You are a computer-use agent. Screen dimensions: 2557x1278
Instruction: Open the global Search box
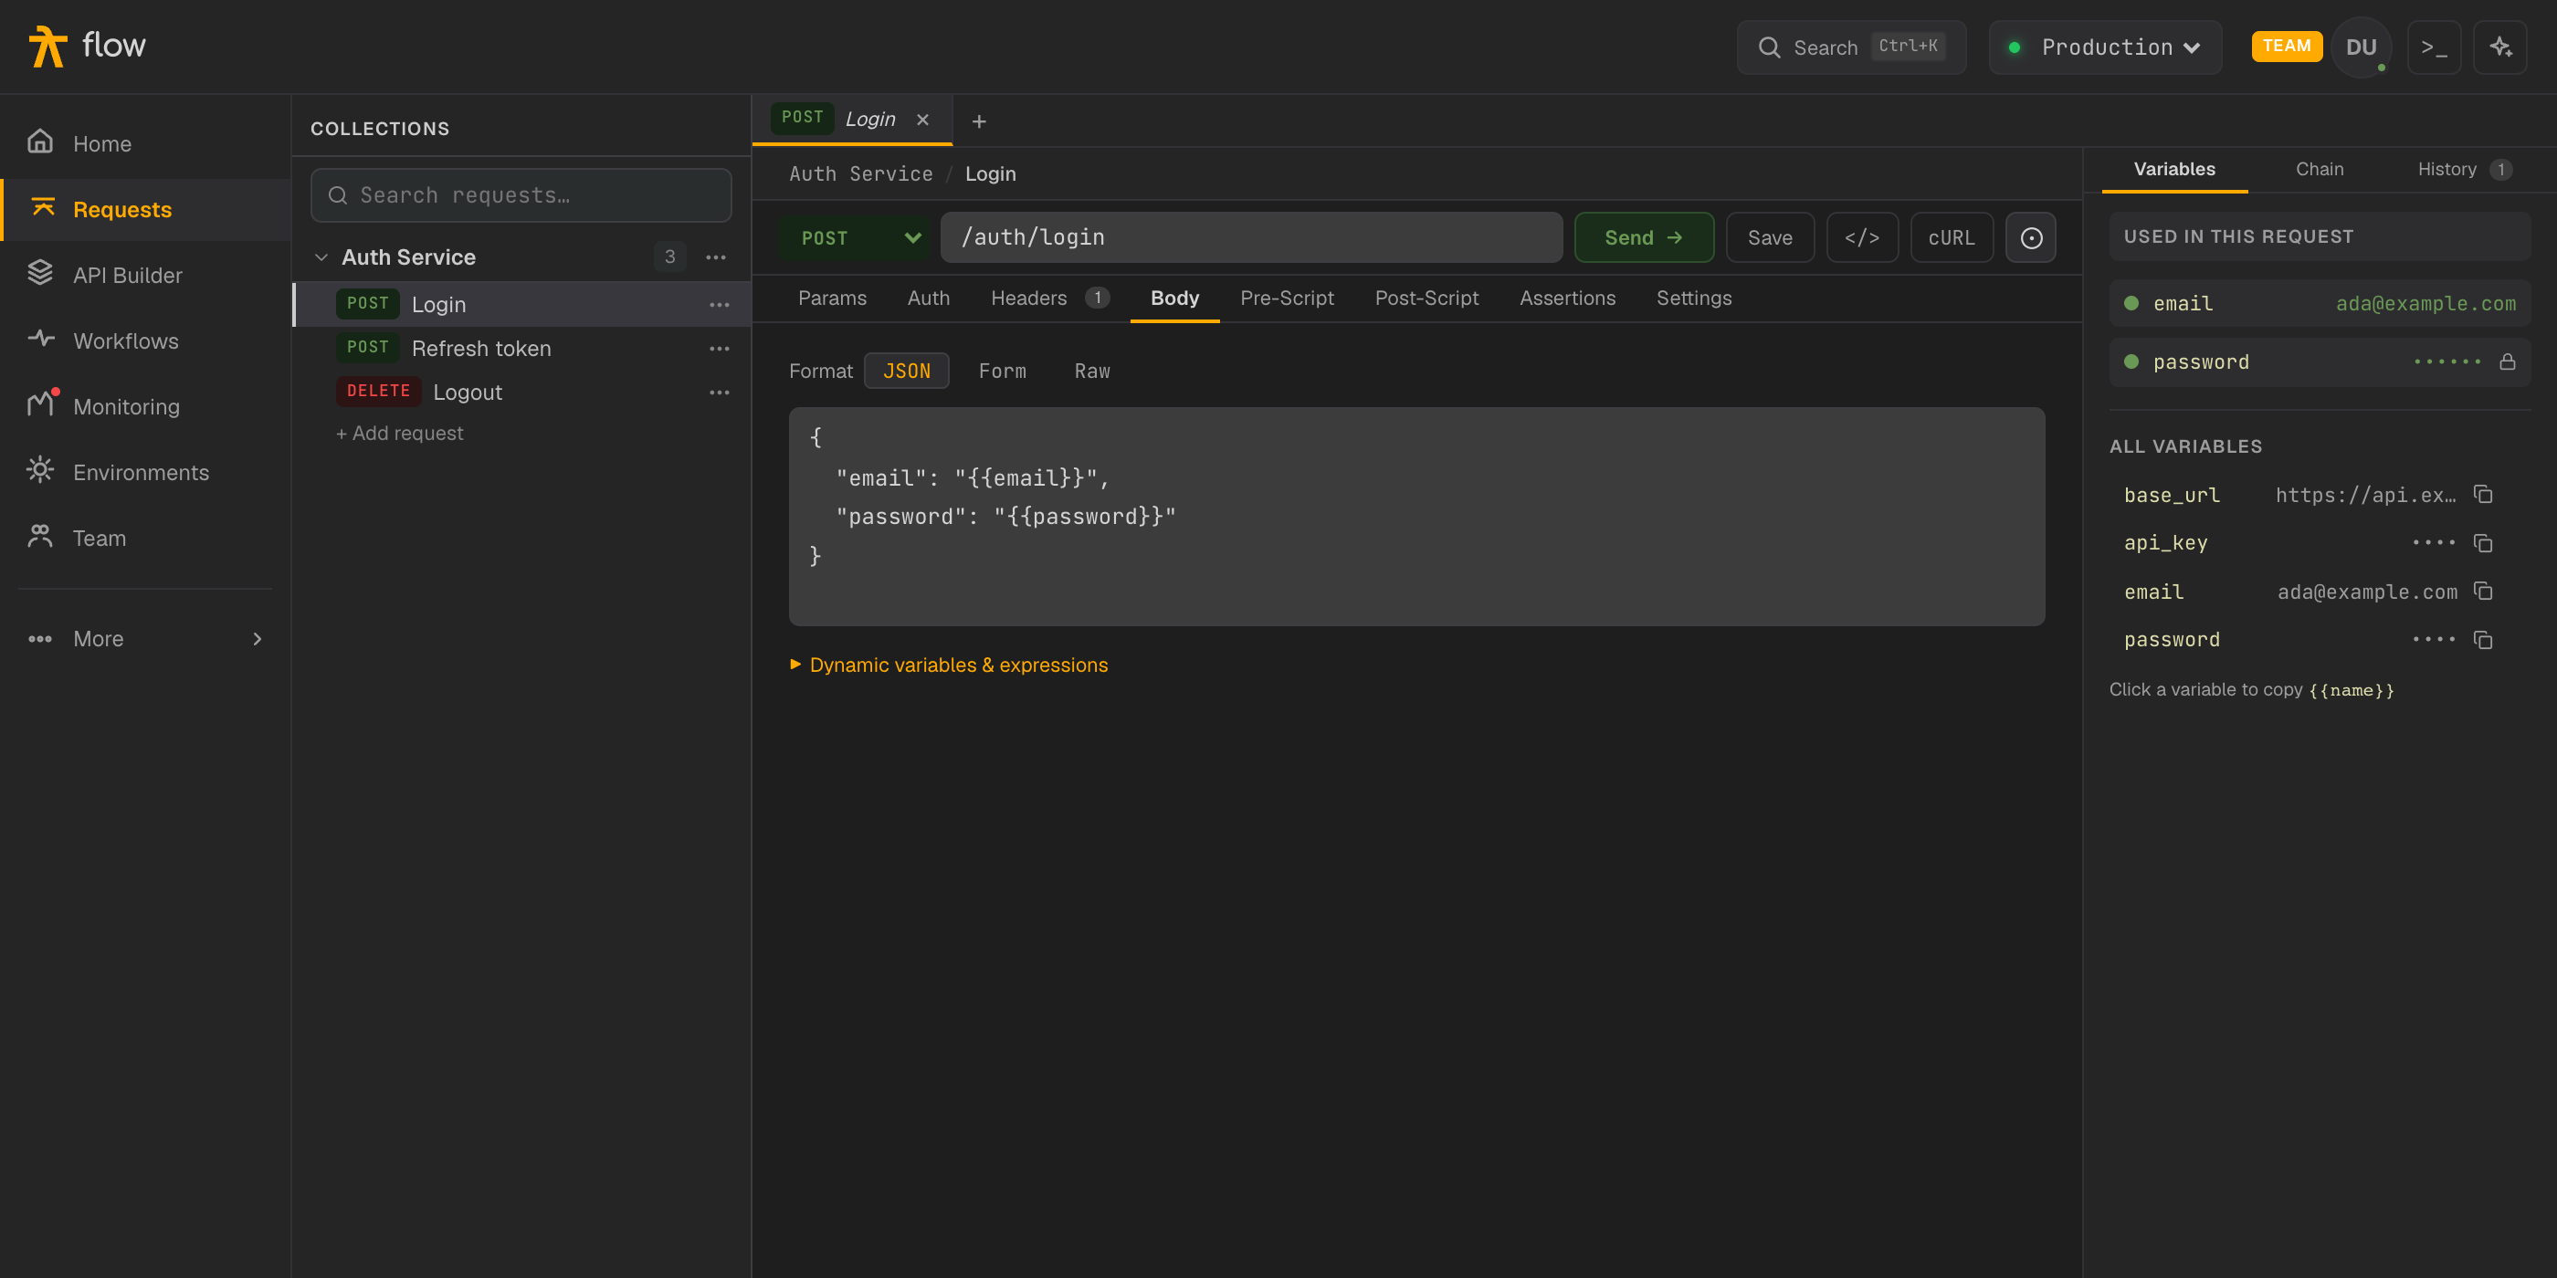1850,47
